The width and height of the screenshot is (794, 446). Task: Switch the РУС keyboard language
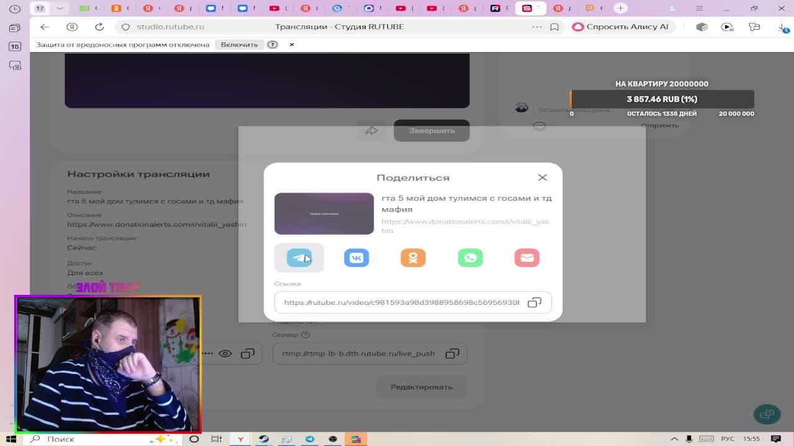click(x=727, y=439)
